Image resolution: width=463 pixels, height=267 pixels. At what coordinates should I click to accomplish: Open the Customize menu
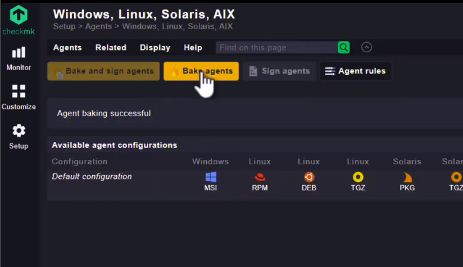pyautogui.click(x=19, y=97)
